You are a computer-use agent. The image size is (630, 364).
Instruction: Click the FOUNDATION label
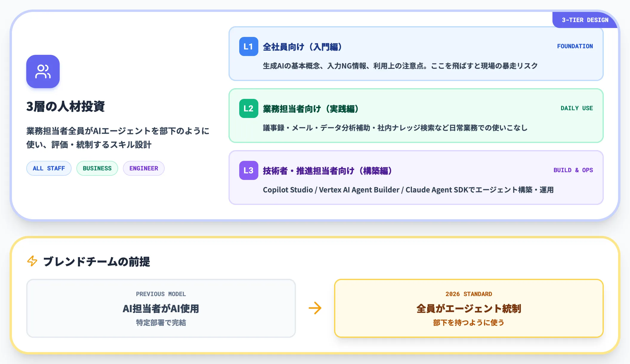coord(575,46)
